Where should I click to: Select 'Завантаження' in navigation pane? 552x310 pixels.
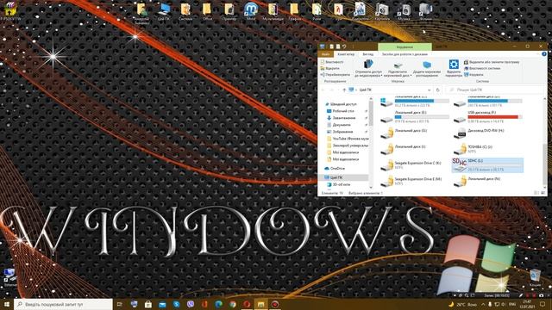[x=342, y=118]
